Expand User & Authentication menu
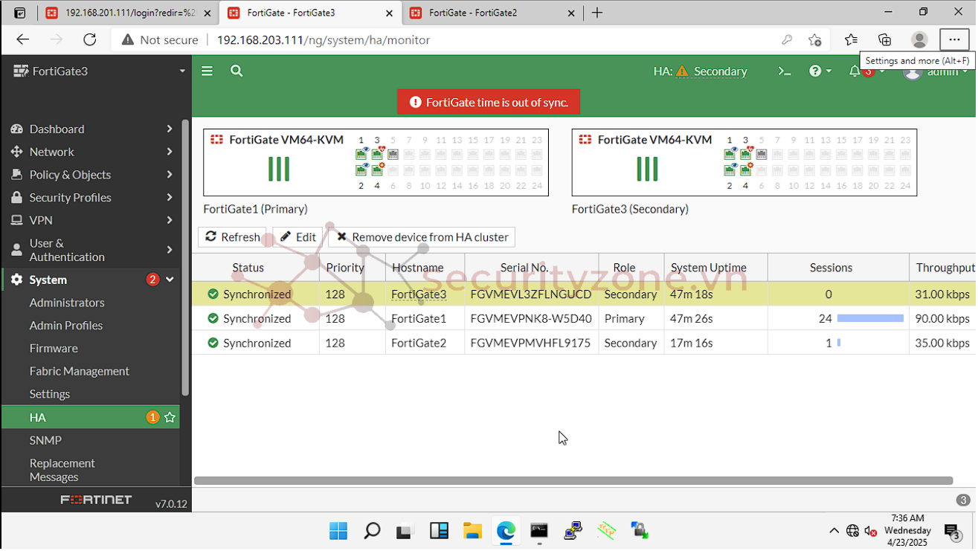The width and height of the screenshot is (978, 551). click(x=90, y=250)
